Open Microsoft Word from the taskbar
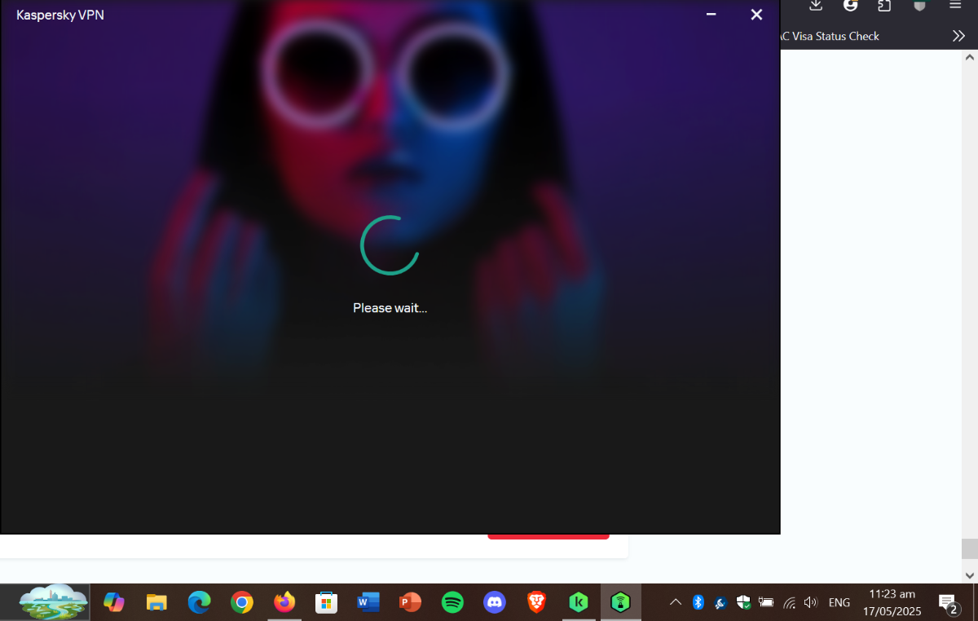Screen dimensions: 978x621 pos(368,602)
